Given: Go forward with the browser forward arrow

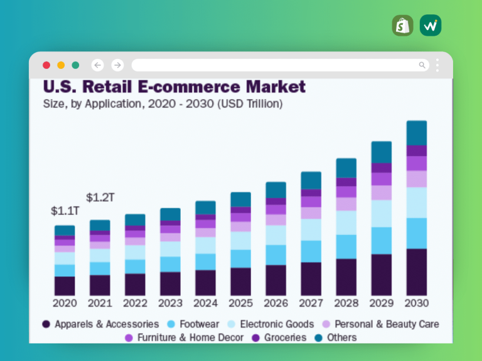Looking at the screenshot, I should click(x=117, y=65).
